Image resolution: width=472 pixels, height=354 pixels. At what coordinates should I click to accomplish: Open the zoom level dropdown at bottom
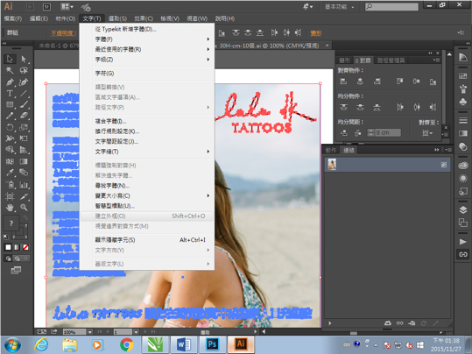coord(89,332)
